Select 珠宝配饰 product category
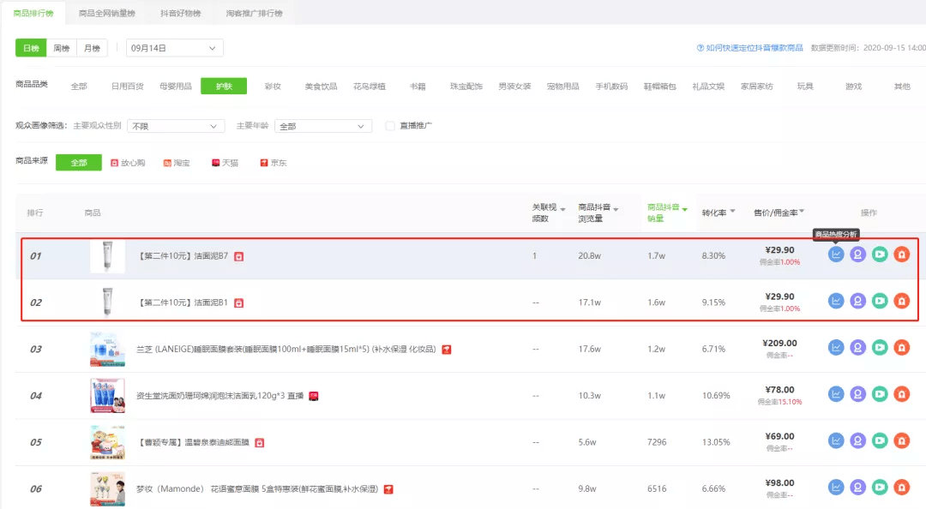926x509 pixels. tap(466, 87)
